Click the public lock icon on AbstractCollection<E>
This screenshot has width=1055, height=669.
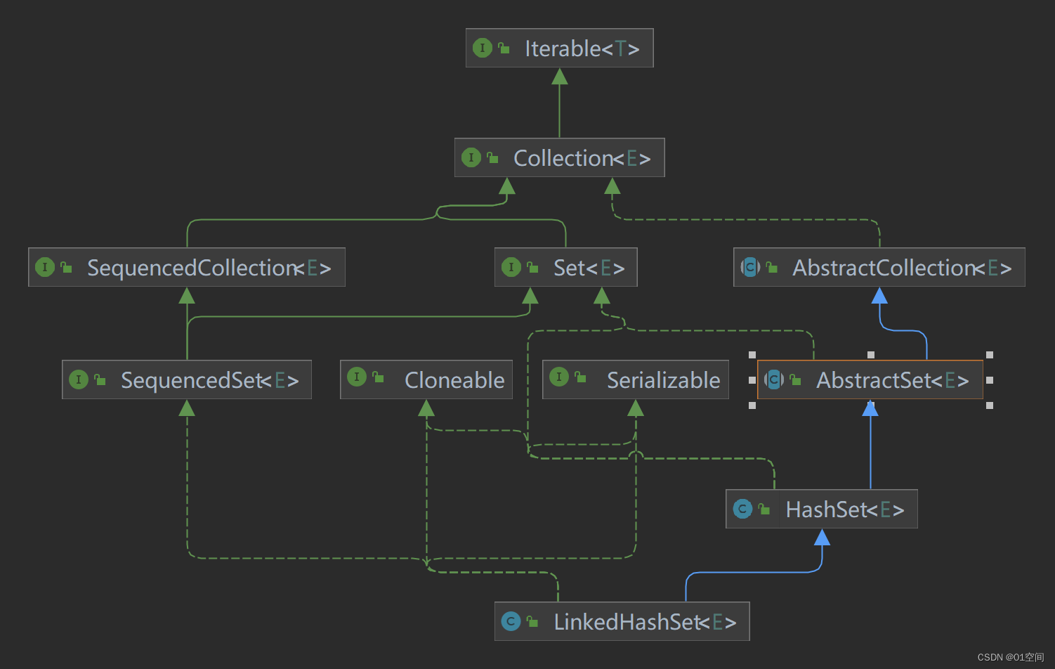pos(772,267)
